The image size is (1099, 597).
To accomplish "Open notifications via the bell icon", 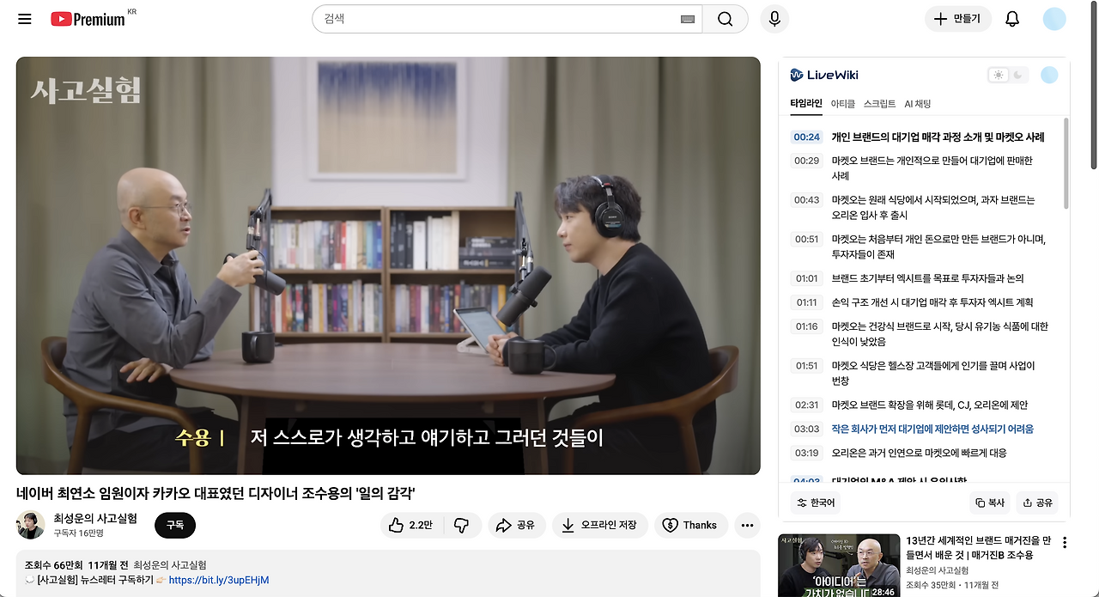I will 1011,18.
